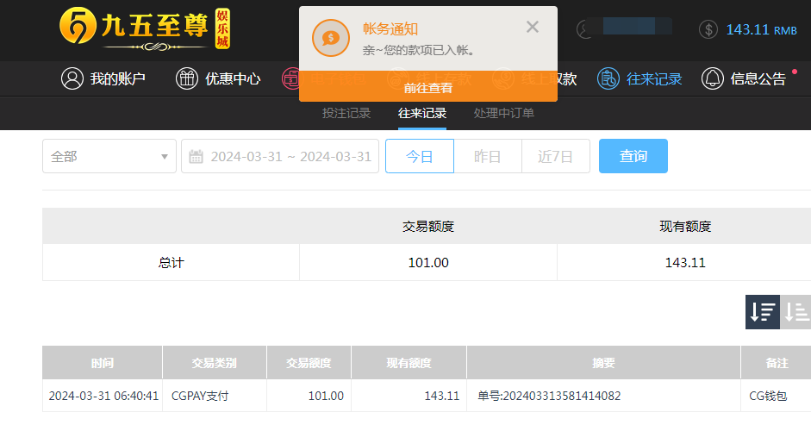Click the dollar coin balance icon
Screen dimensions: 811x425
tap(708, 29)
